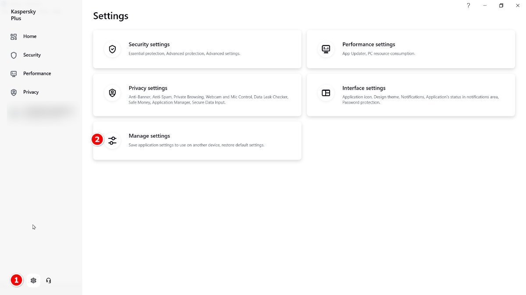Viewport: 526px width, 295px height.
Task: Click the Manage settings sliders icon
Action: (x=112, y=141)
